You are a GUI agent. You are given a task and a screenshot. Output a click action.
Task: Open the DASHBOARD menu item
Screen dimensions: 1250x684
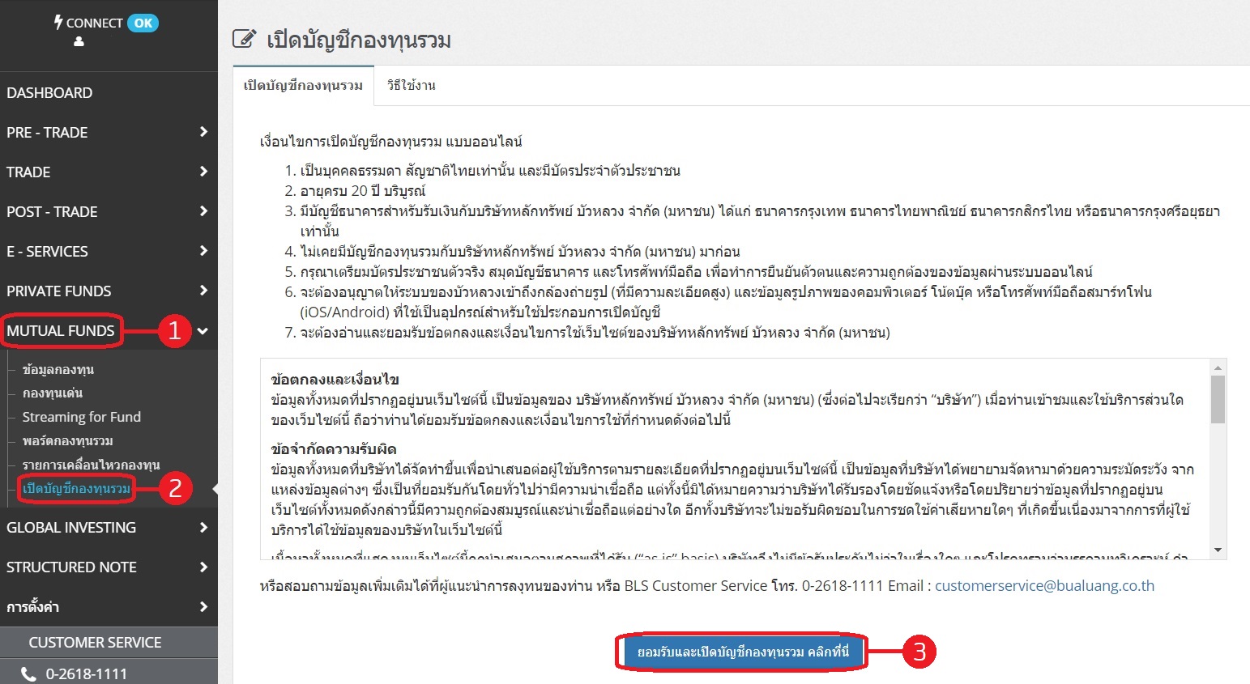coord(49,93)
